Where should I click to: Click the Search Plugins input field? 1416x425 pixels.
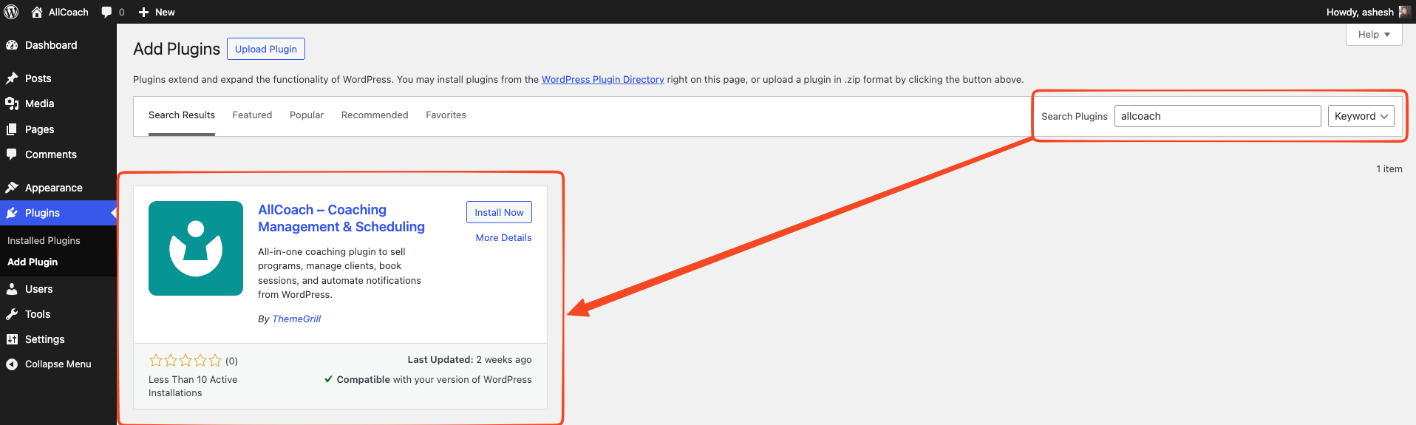[x=1217, y=116]
